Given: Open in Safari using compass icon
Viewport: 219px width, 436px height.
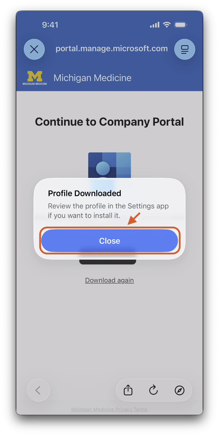Looking at the screenshot, I should [180, 390].
